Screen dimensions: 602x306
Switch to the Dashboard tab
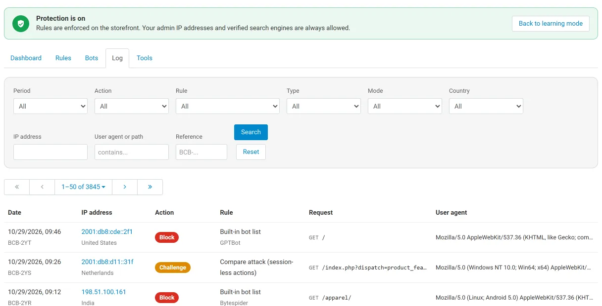pos(26,58)
